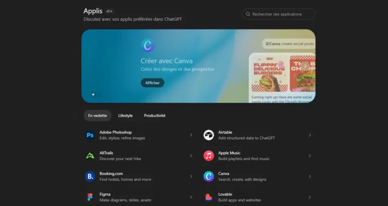Expand the Lovable row chevron
This screenshot has height=206, width=388.
310,197
